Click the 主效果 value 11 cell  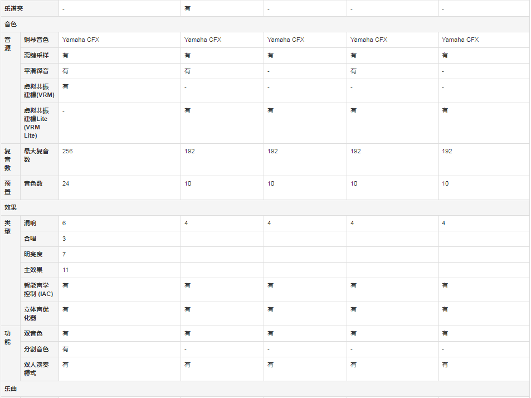(120, 270)
